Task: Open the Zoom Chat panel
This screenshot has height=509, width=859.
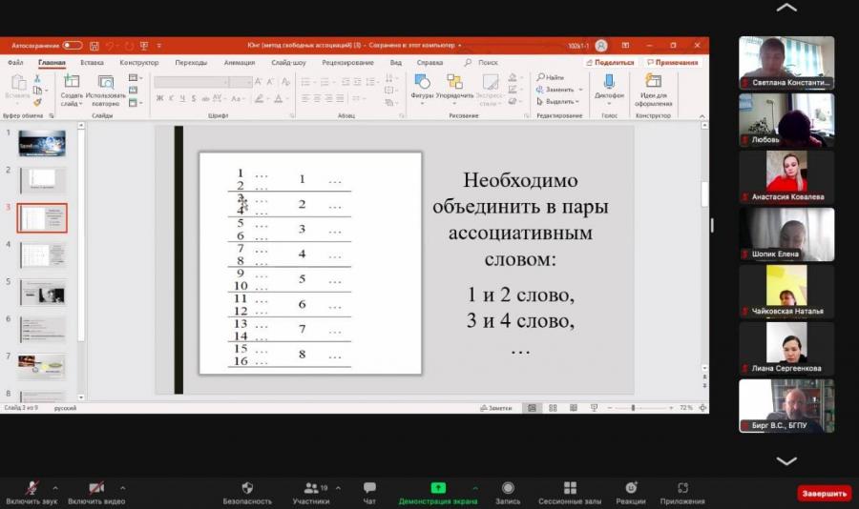Action: (369, 487)
